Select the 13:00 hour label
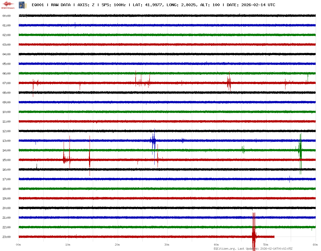Screen dimensions: 321x251 (6, 141)
